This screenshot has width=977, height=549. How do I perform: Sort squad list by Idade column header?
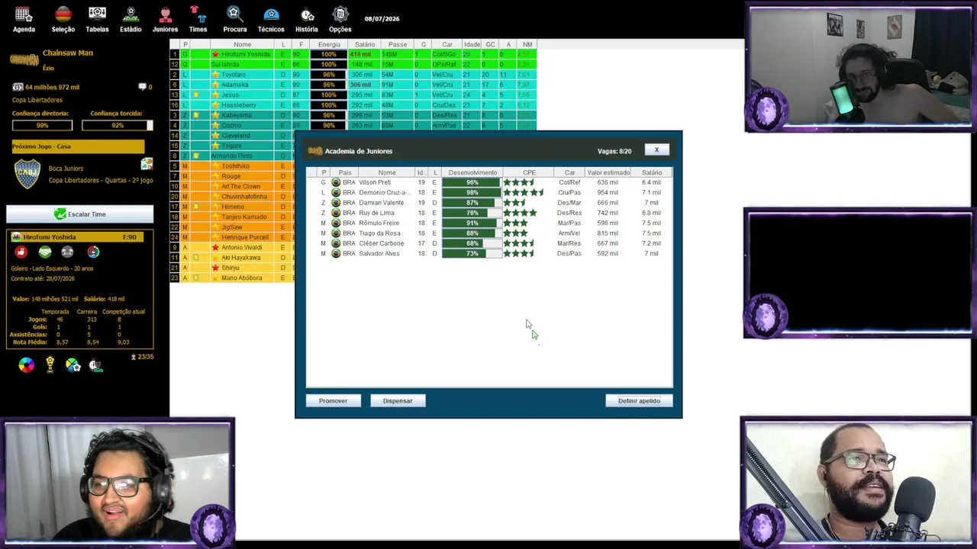pos(472,44)
